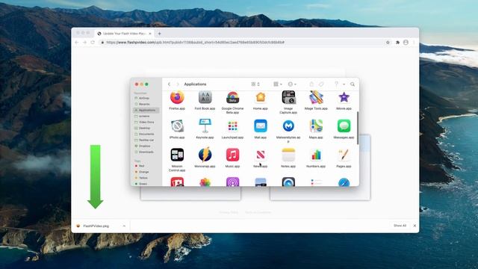Open a new browser tab
Viewport: 478px width, 269px height.
pyautogui.click(x=159, y=34)
